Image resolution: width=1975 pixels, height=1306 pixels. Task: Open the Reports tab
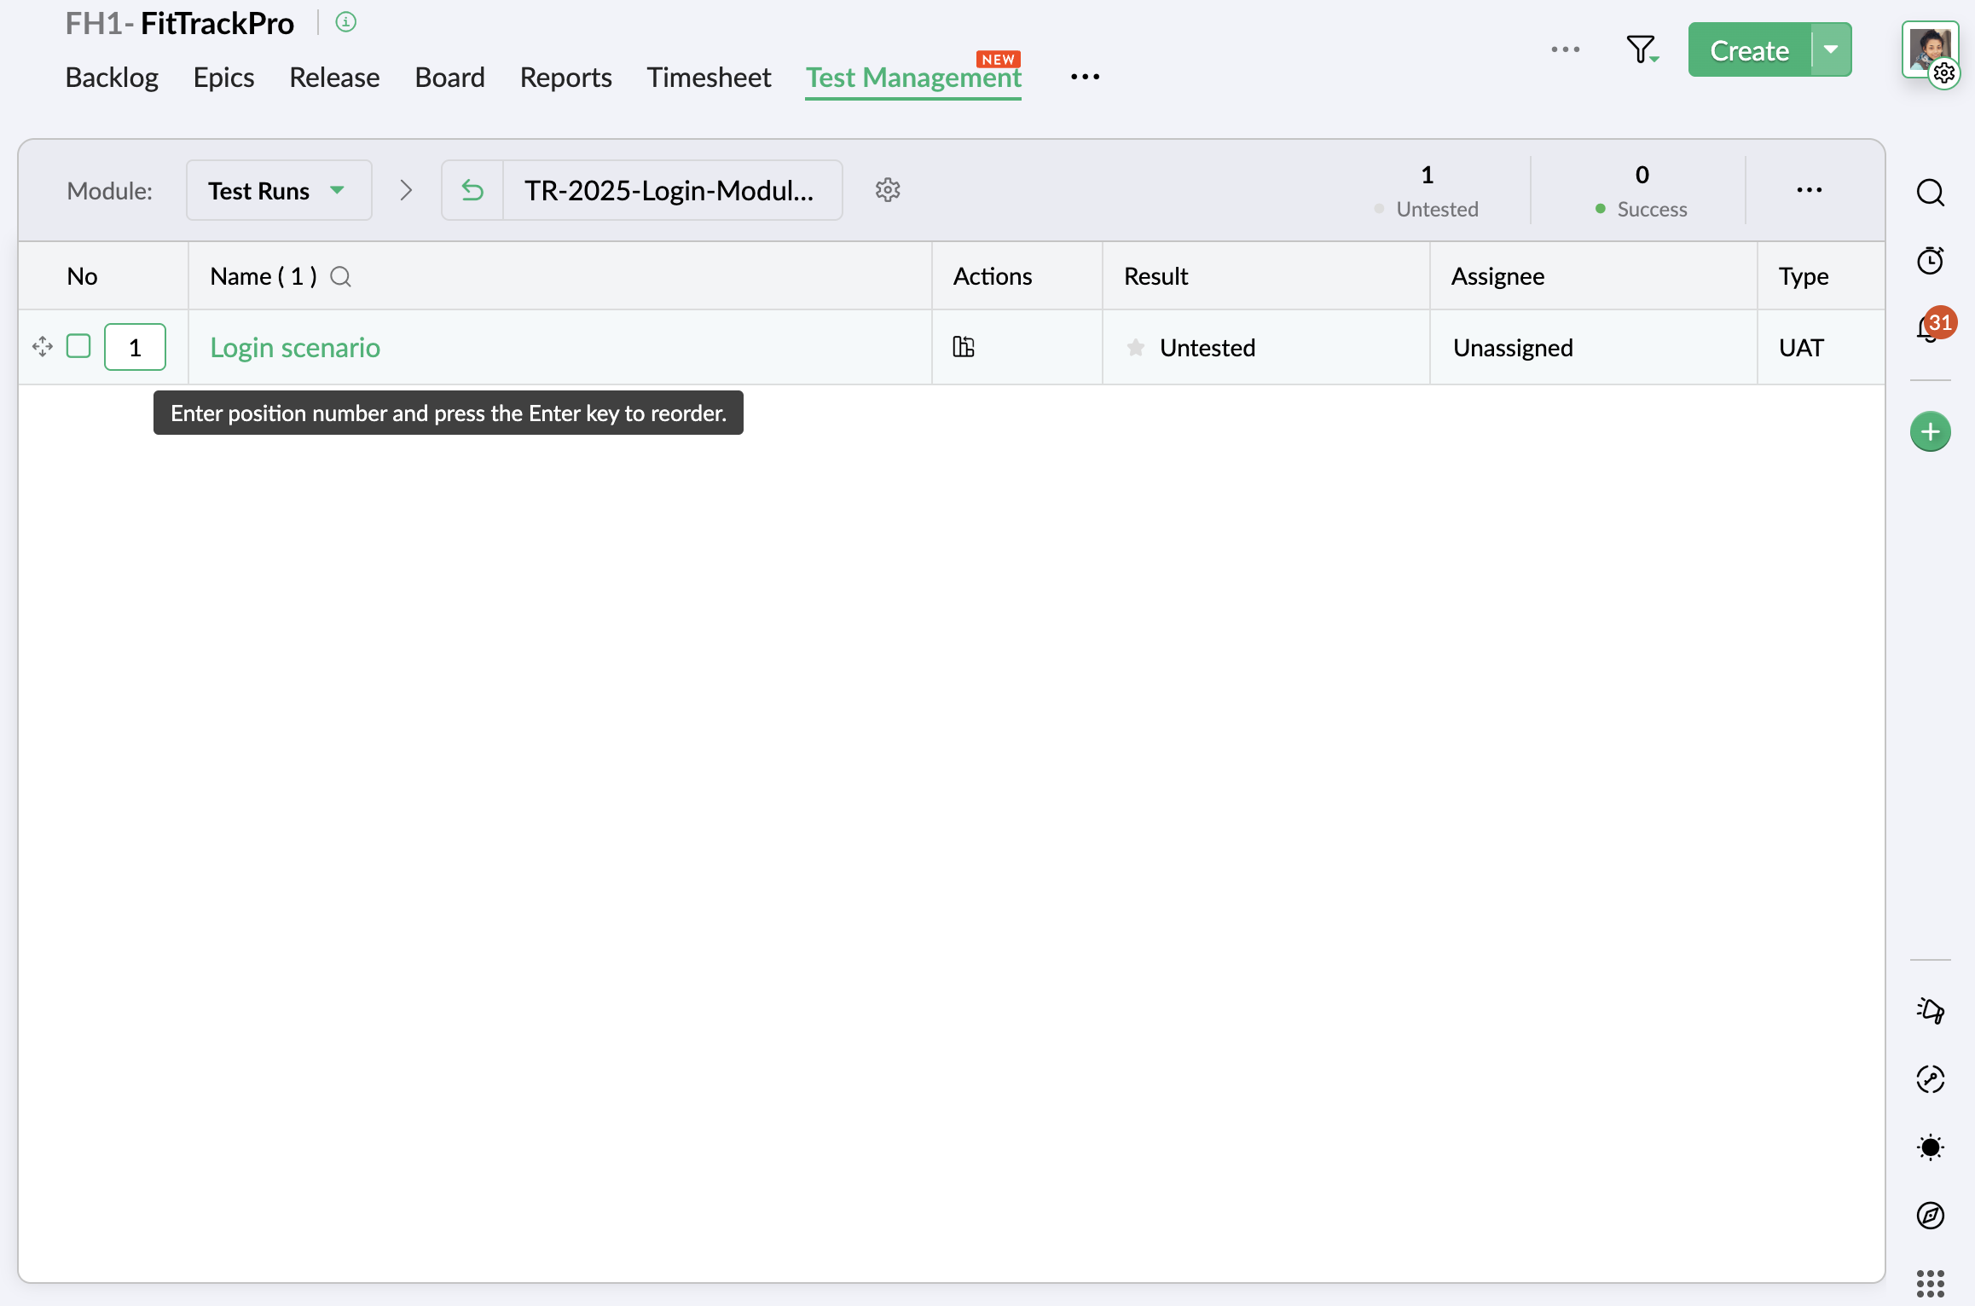click(565, 78)
